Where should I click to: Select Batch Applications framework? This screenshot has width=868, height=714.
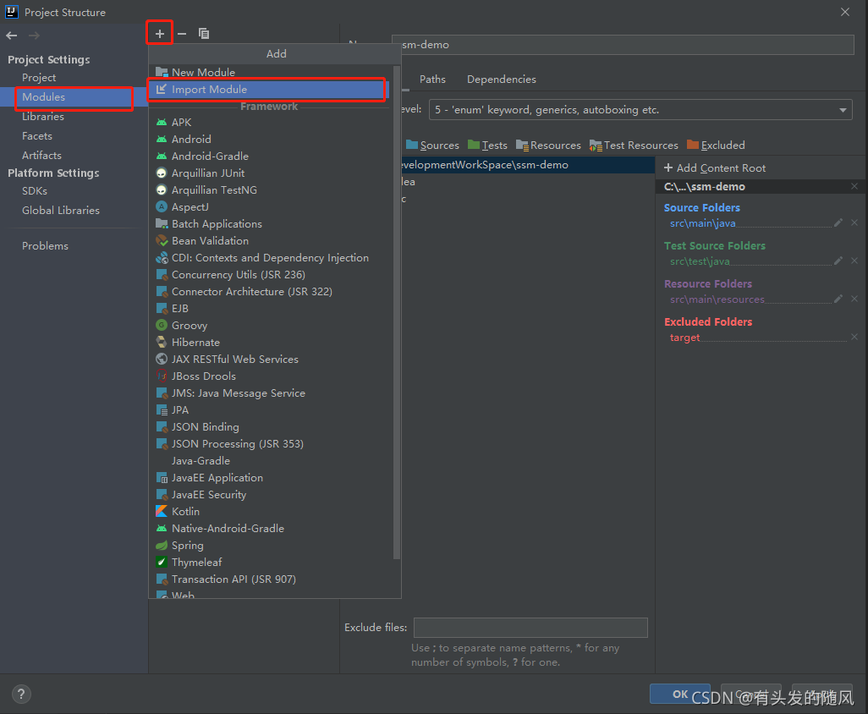[272, 223]
